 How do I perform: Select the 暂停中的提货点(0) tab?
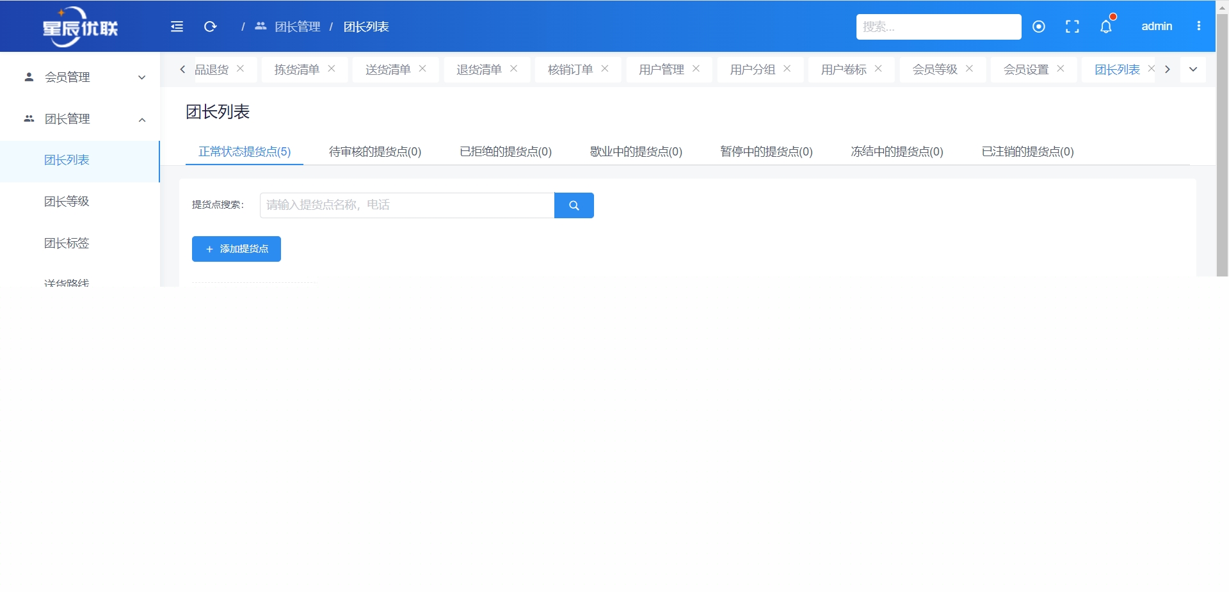766,152
